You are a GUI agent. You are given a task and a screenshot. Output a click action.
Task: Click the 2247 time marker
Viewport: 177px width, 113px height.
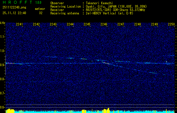coord(121,24)
